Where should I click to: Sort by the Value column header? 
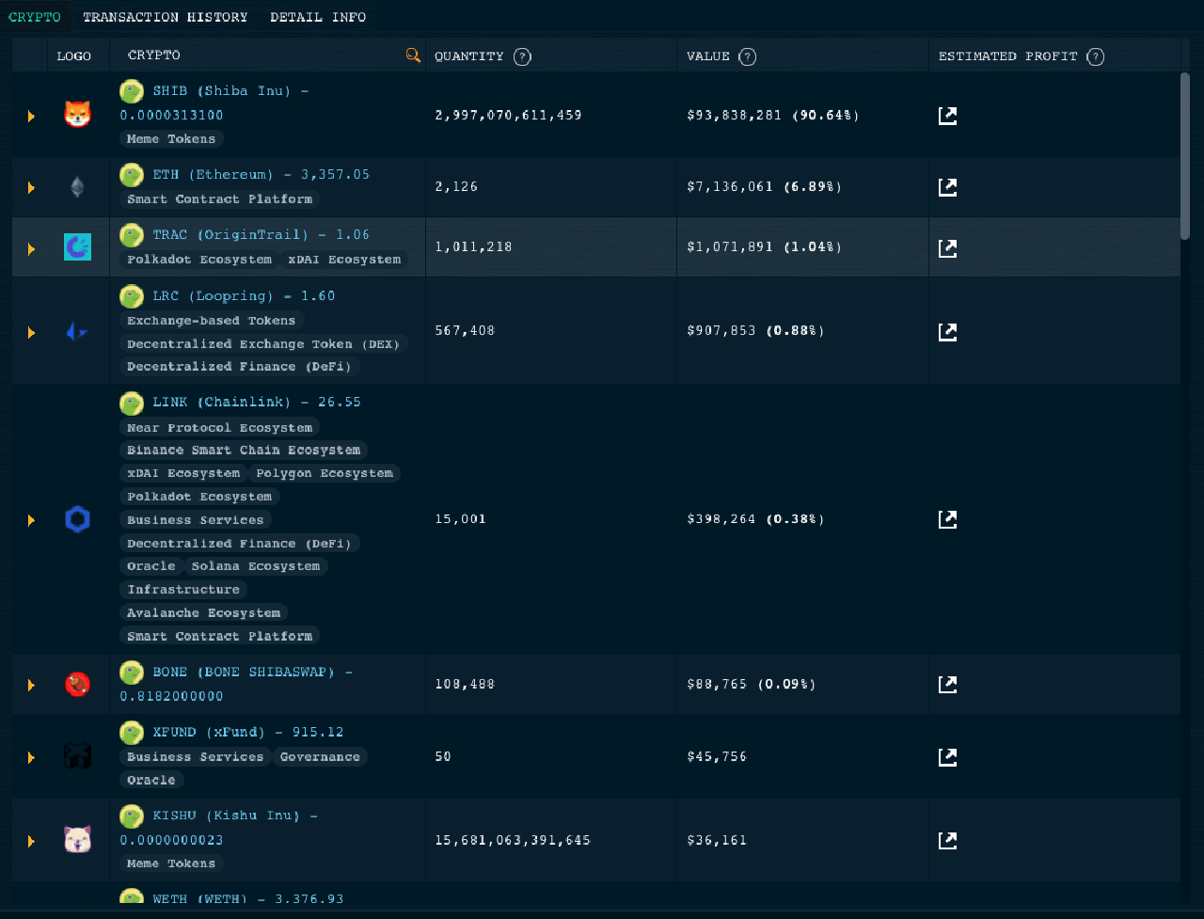(708, 56)
